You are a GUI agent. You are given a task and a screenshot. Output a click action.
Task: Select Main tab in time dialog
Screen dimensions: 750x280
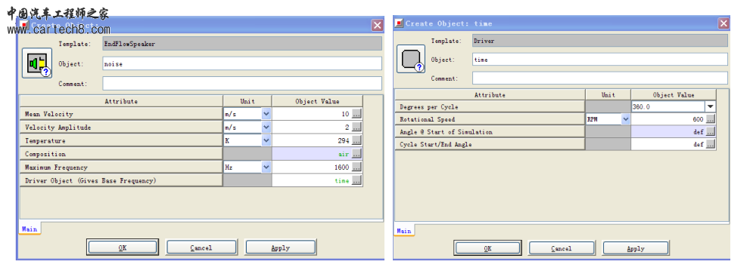404,231
